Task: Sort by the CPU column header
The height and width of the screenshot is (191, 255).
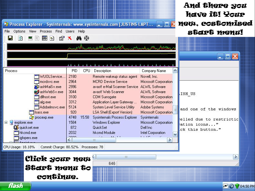Action: click(85, 71)
